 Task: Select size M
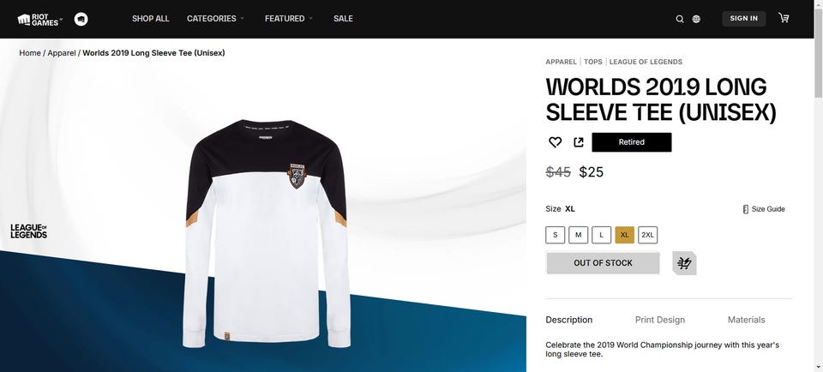pos(578,235)
